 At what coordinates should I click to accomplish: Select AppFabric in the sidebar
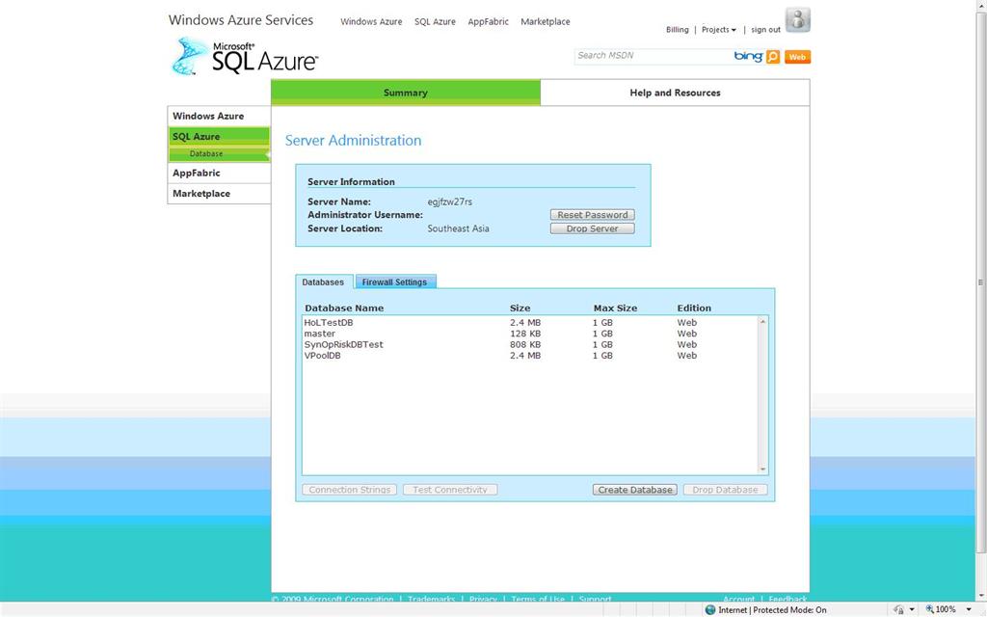tap(219, 174)
